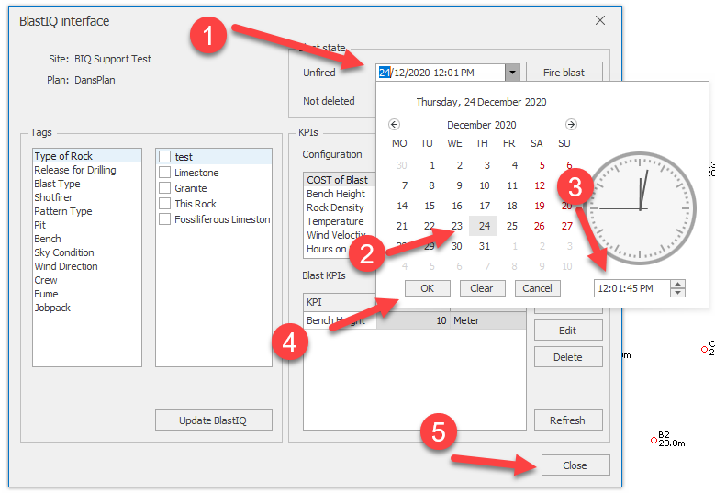715x493 pixels.
Task: Select the Meter unit cell
Action: (488, 320)
